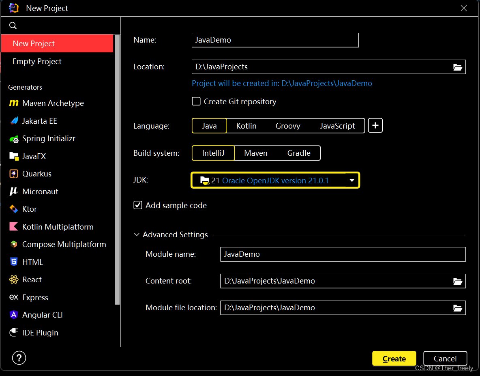Click the HTML5 shield icon
The width and height of the screenshot is (480, 376).
pos(14,262)
